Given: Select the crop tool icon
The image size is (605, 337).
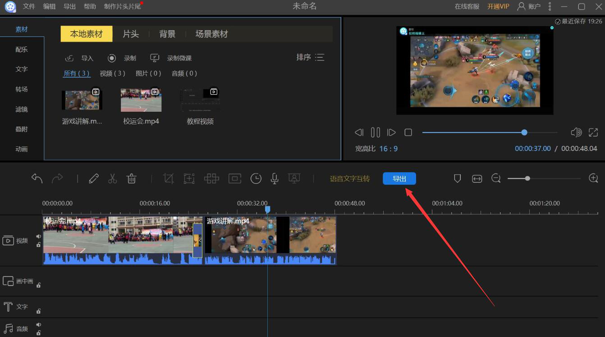Looking at the screenshot, I should tap(168, 179).
